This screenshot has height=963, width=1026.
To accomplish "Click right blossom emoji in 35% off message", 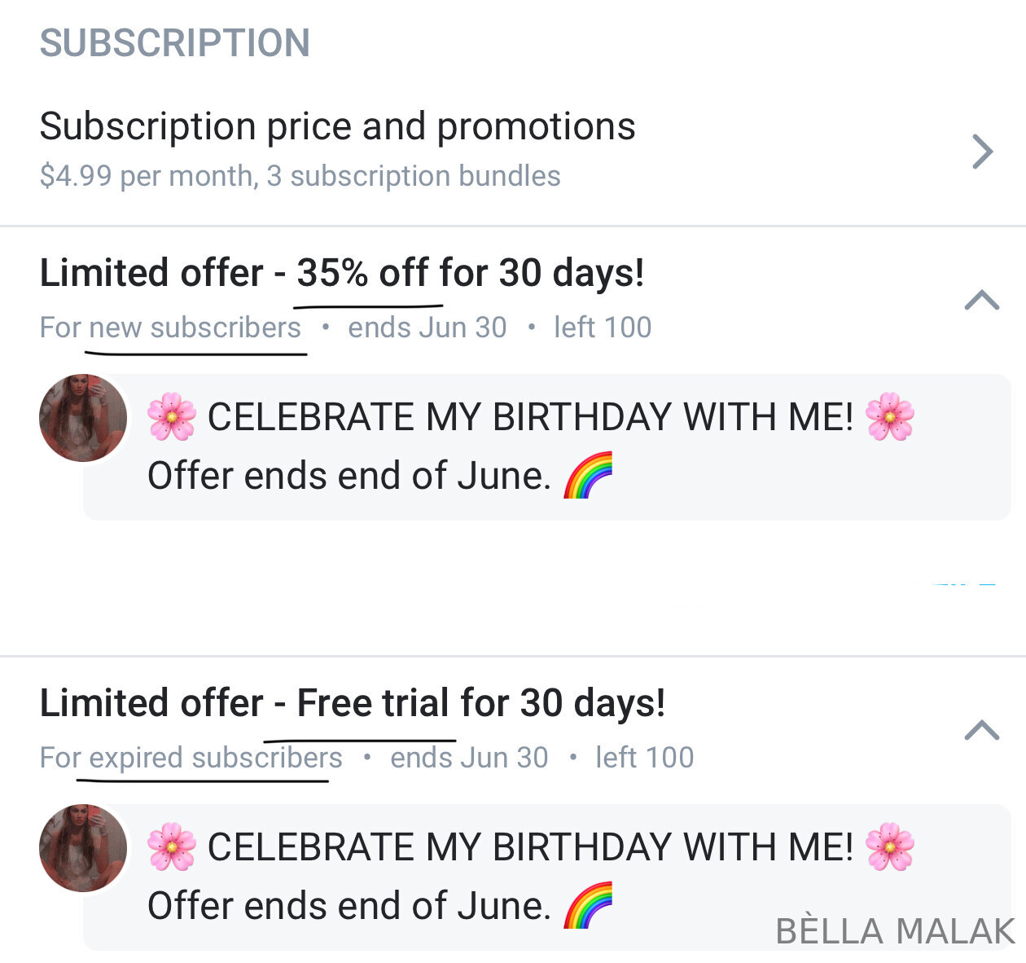I will (889, 417).
